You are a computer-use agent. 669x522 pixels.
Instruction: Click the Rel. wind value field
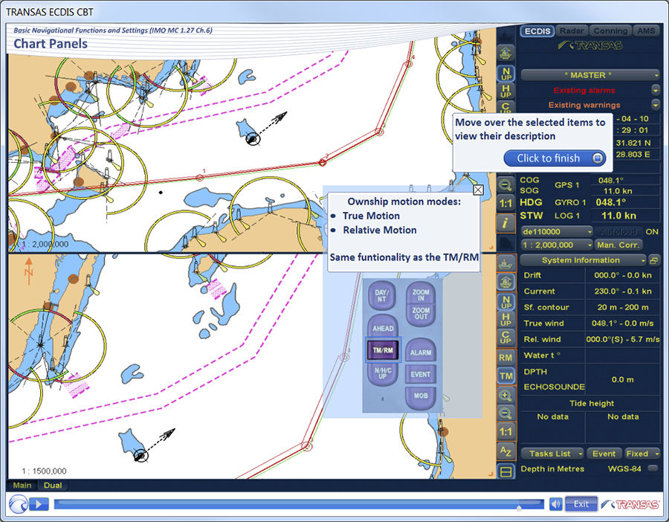pyautogui.click(x=622, y=339)
